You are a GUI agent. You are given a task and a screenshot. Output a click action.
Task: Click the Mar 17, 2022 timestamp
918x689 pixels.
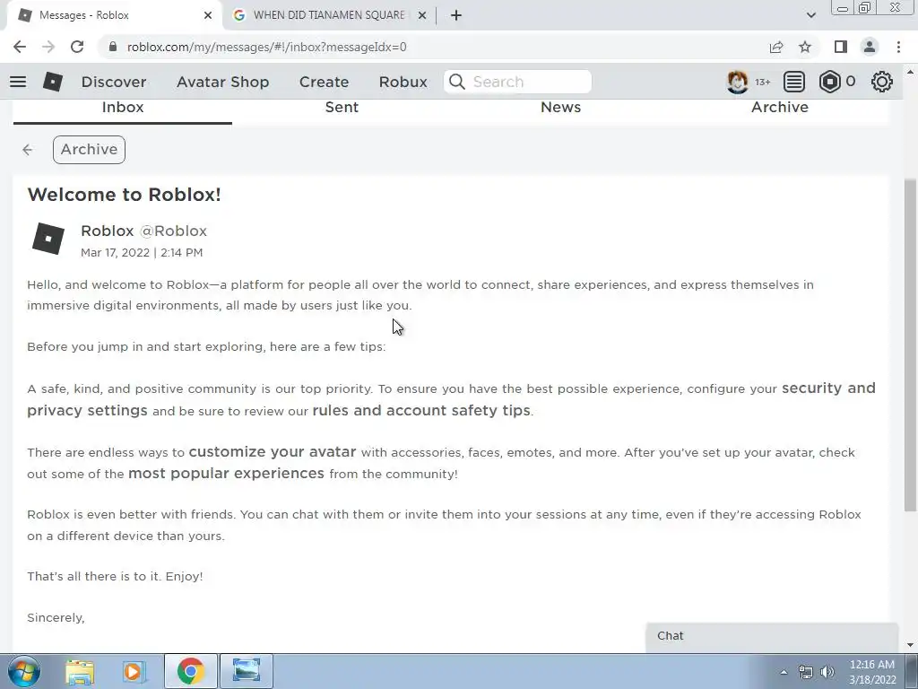142,252
